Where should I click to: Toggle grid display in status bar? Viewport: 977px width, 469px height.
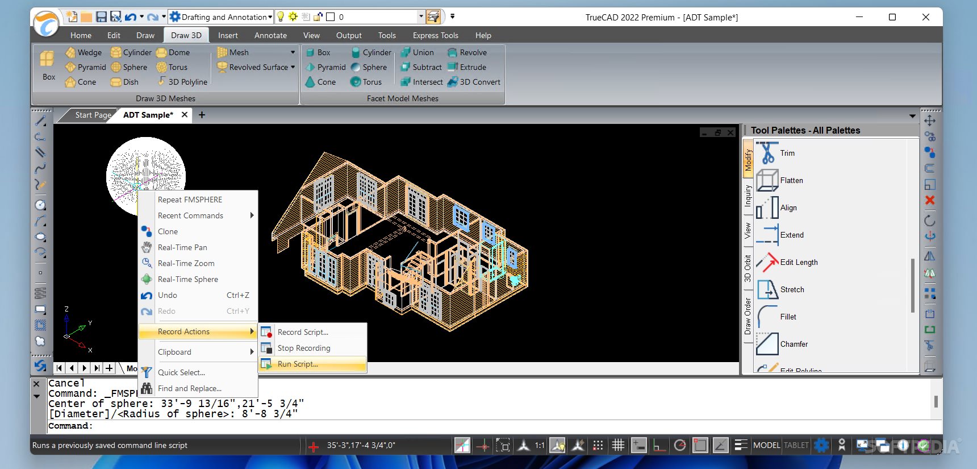[618, 446]
